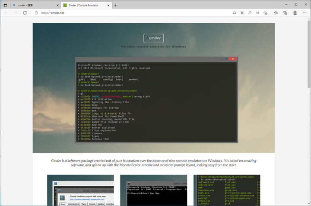Screen dimensions: 311x206
Task: Open the Favorites list
Action: click(276, 13)
